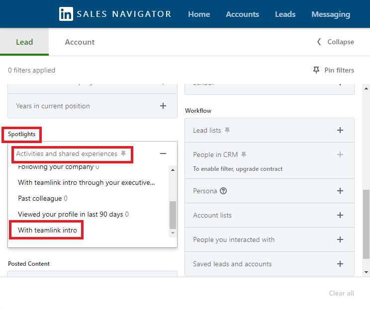The image size is (370, 309).
Task: Click the pin icon next to Lead lists
Action: pos(227,130)
